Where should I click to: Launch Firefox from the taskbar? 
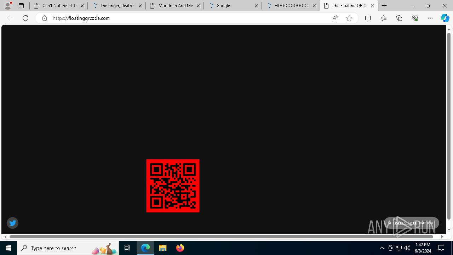point(180,248)
